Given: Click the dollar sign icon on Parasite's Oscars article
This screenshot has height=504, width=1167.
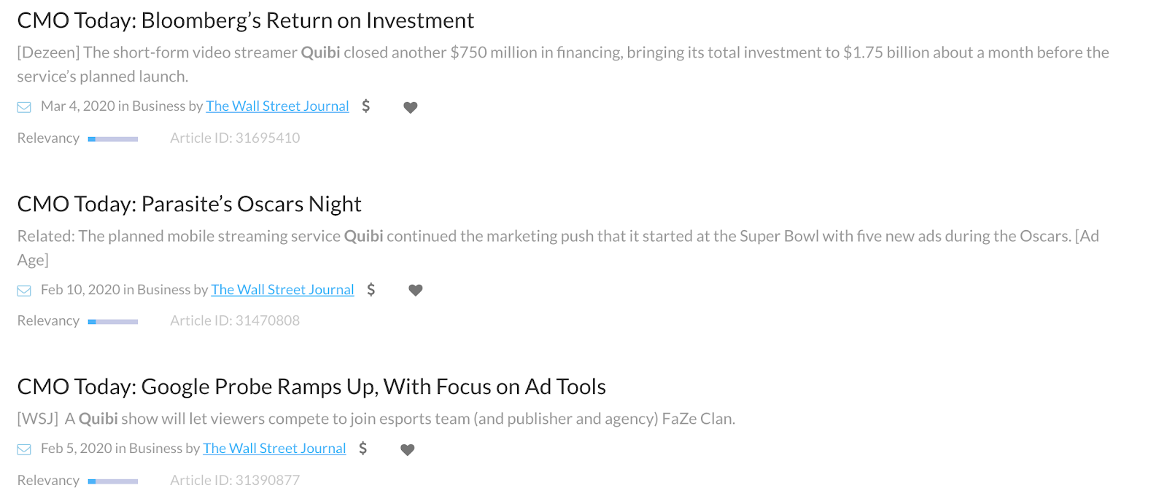Looking at the screenshot, I should [x=371, y=290].
